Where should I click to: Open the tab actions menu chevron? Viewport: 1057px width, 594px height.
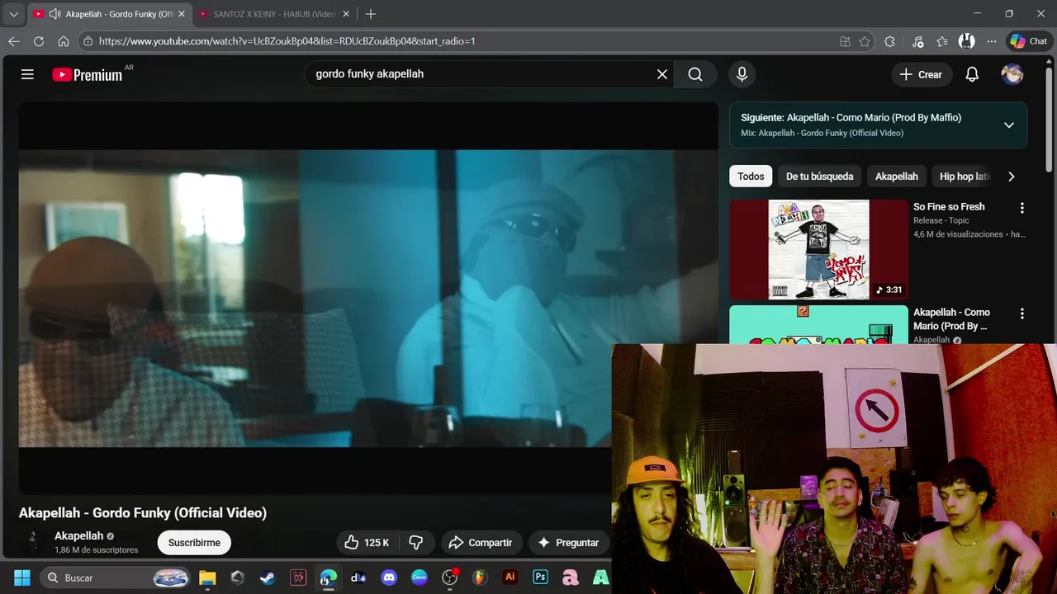pos(13,14)
